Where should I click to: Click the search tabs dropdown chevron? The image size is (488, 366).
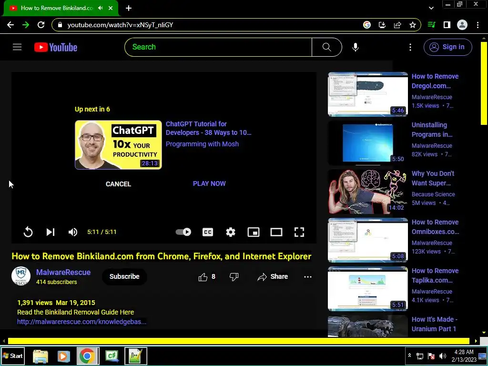(431, 8)
